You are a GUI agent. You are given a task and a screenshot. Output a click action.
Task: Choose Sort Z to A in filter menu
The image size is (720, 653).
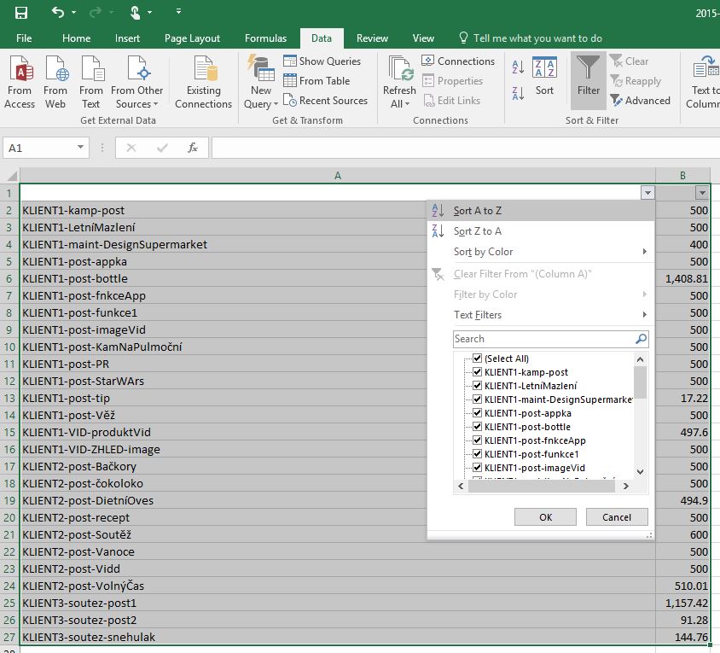point(541,231)
